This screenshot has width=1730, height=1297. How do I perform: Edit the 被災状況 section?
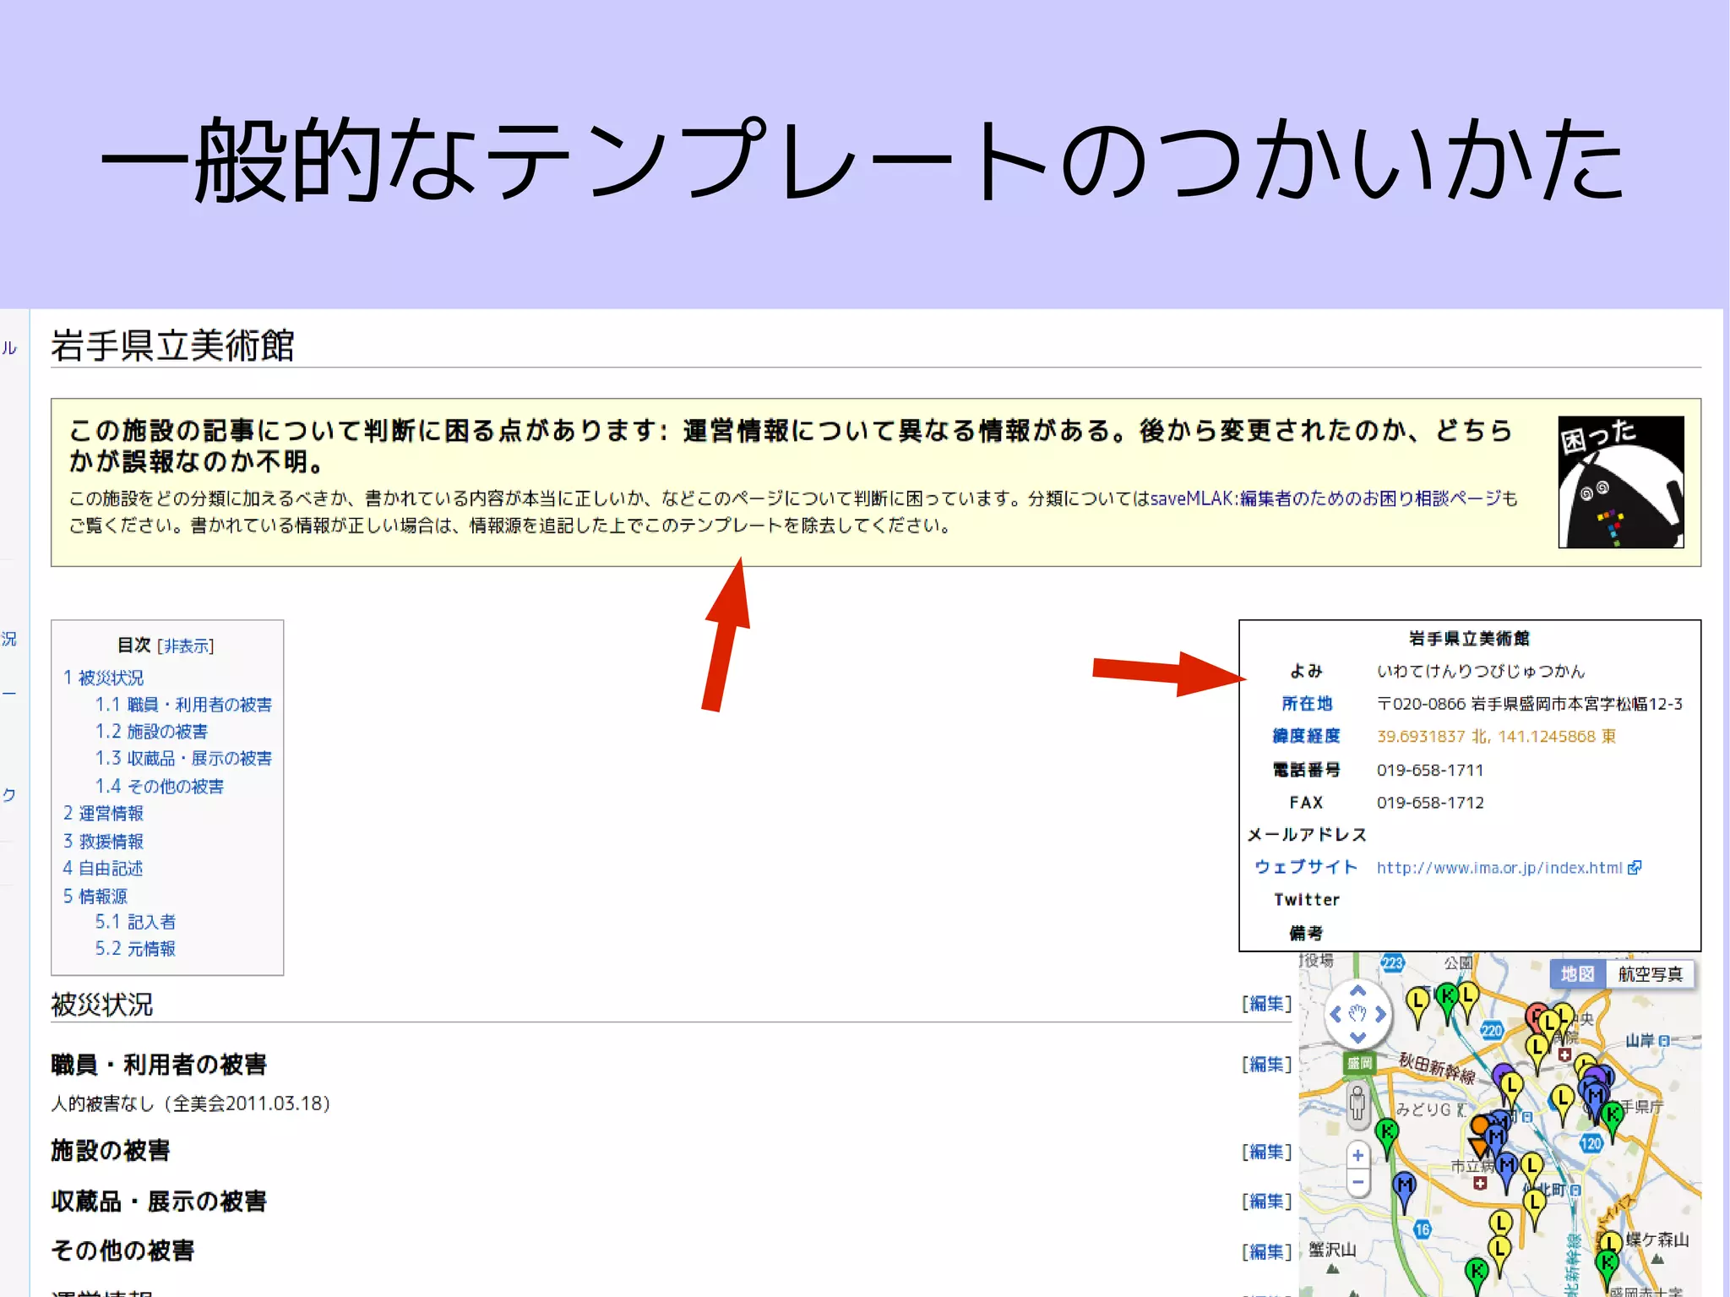(1267, 1004)
